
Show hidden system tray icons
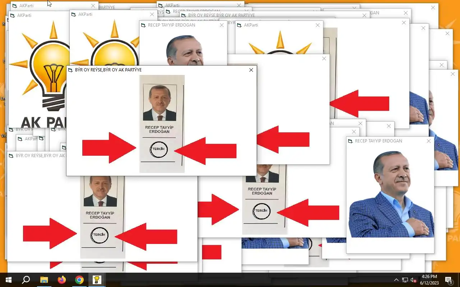(396, 280)
